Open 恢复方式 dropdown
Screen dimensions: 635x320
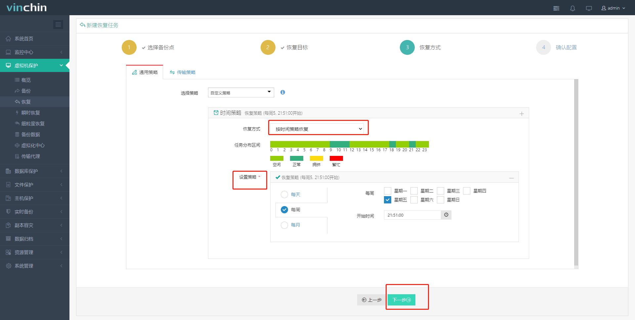pos(317,129)
